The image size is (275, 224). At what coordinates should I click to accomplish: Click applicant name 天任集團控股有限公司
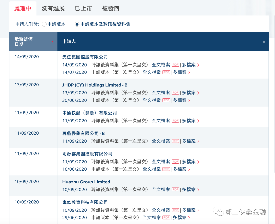point(85,57)
